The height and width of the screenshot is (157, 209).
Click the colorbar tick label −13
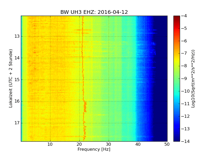pyautogui.click(x=185, y=129)
